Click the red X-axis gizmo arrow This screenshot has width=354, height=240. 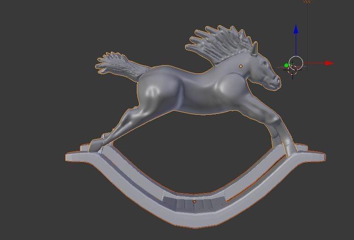click(329, 63)
